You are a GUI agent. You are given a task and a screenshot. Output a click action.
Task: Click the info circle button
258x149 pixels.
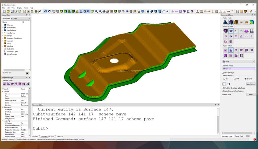224,84
